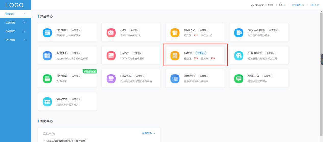The image size is (323, 142).
Task: Expand the 企业信息 sidebar menu
Action: coord(15,23)
